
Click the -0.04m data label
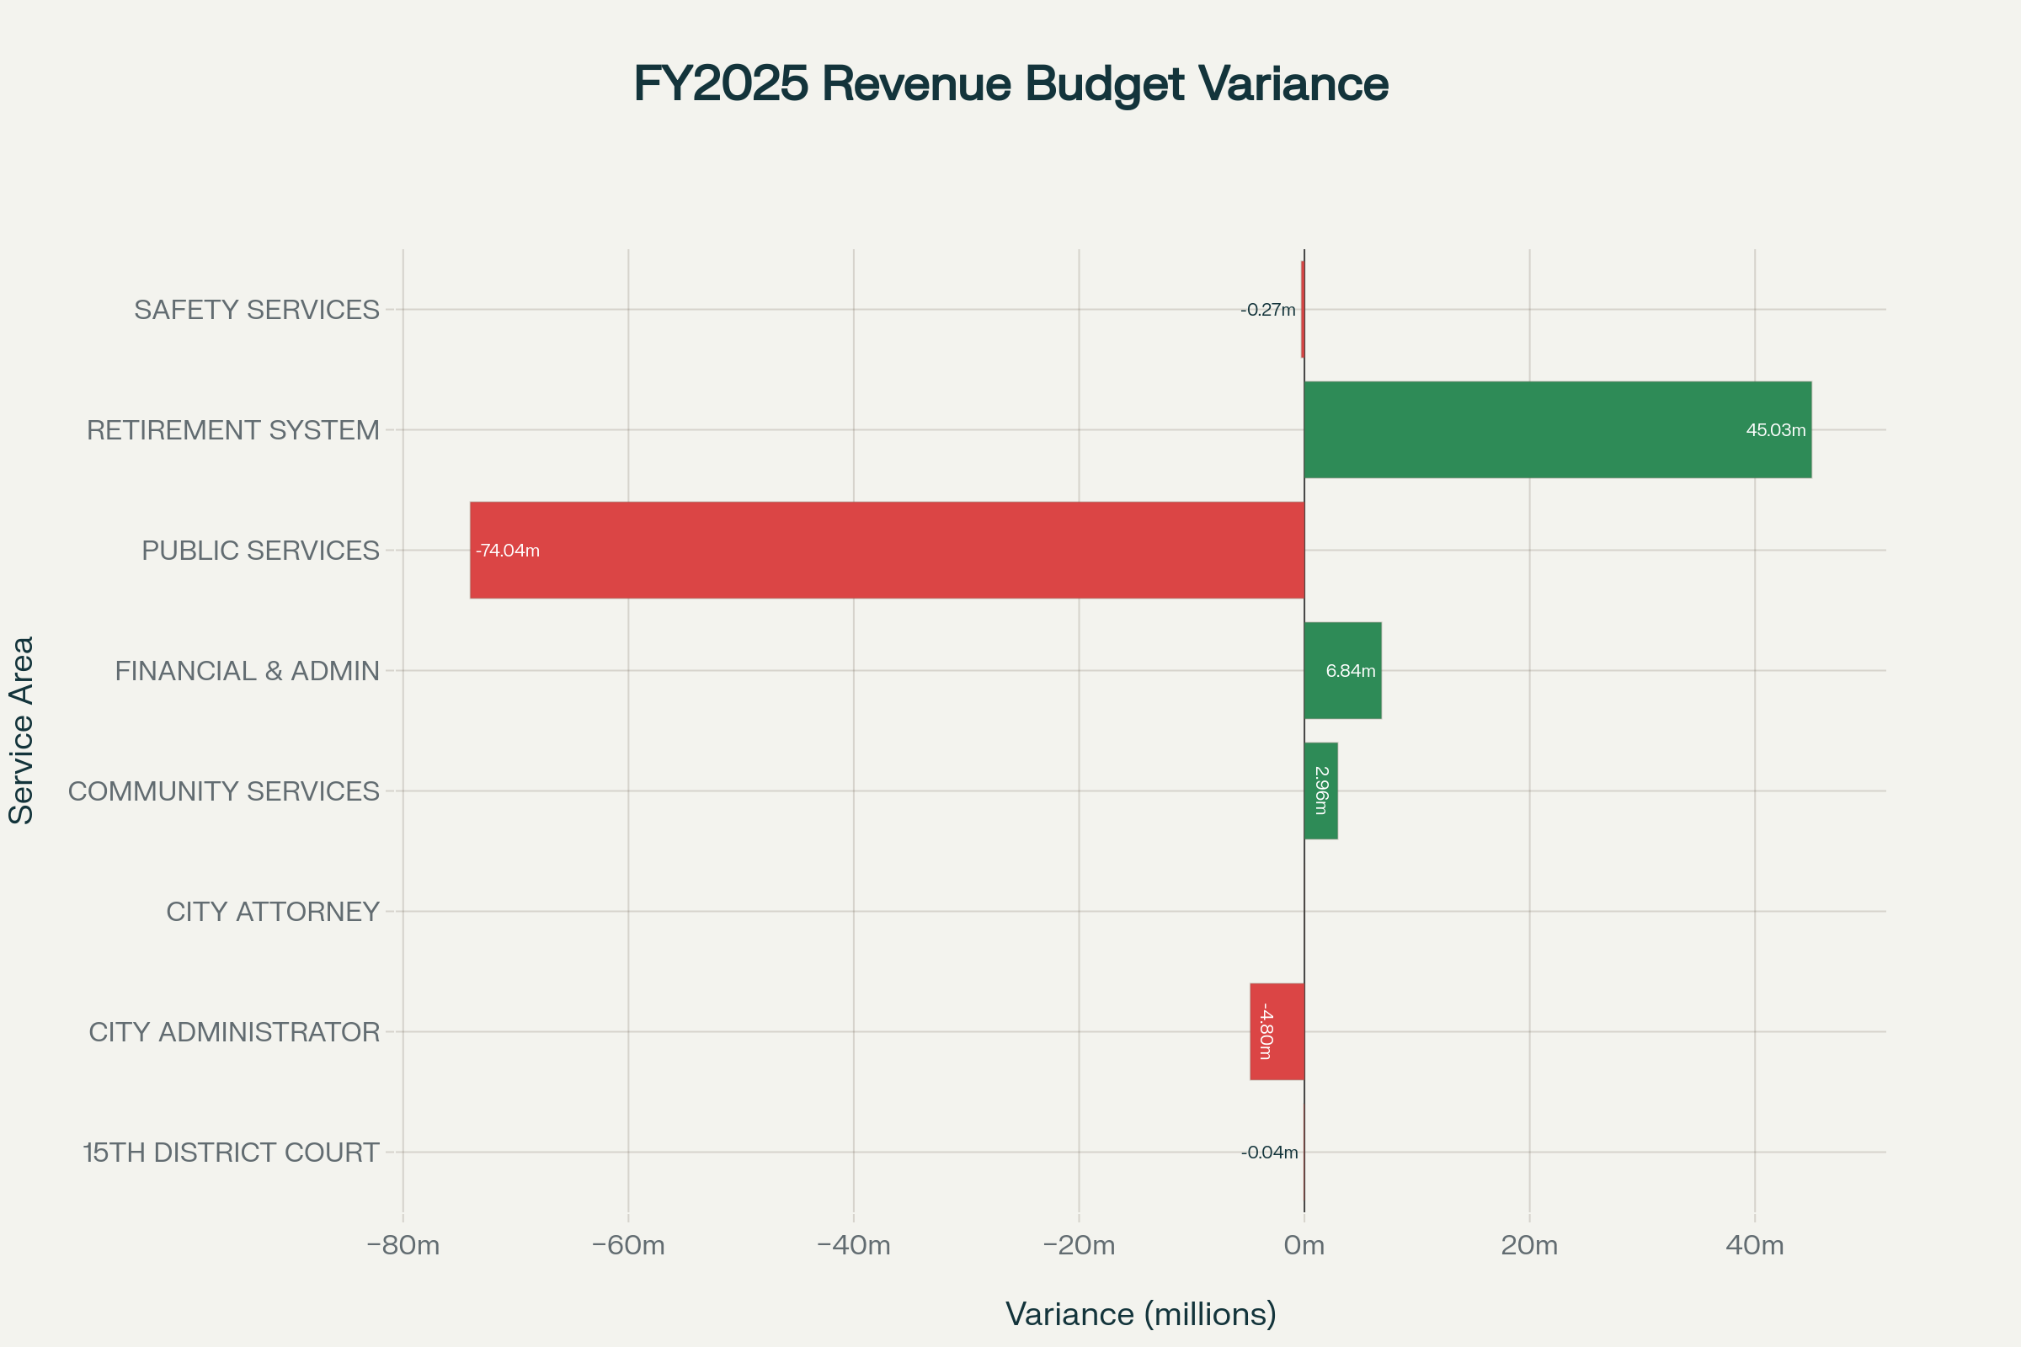tap(1269, 1153)
